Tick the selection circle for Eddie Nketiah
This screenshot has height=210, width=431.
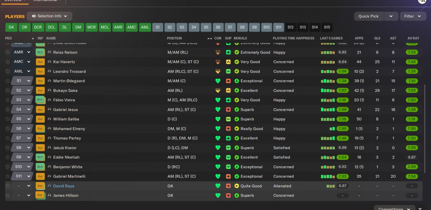coord(8,157)
